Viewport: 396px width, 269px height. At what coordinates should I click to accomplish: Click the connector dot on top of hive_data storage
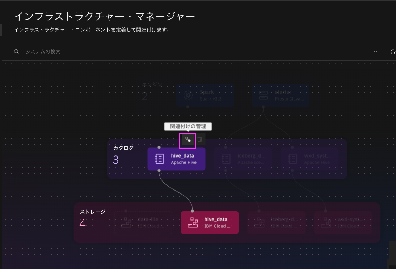(193, 211)
